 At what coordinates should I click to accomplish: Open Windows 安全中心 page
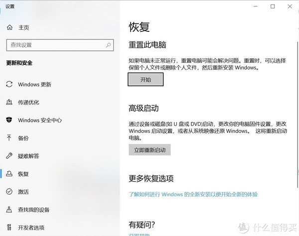point(40,120)
